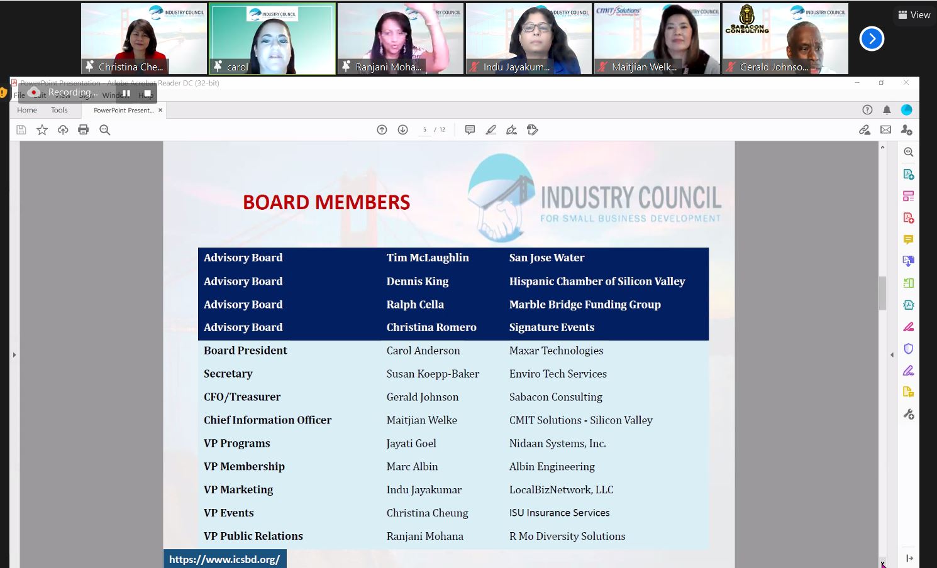The height and width of the screenshot is (568, 937).
Task: Open the search and zoom tool in right pane
Action: (909, 152)
